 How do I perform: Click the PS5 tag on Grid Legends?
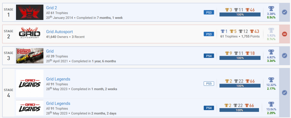209,84
